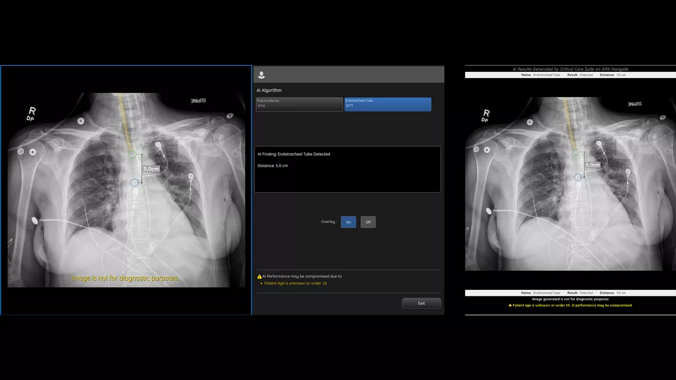Image resolution: width=676 pixels, height=380 pixels.
Task: Click the 5.0cm distance label on left image
Action: 151,169
